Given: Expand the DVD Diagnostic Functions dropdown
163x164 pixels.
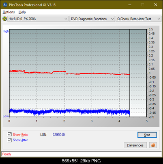Looking at the screenshot, I should (92, 19).
